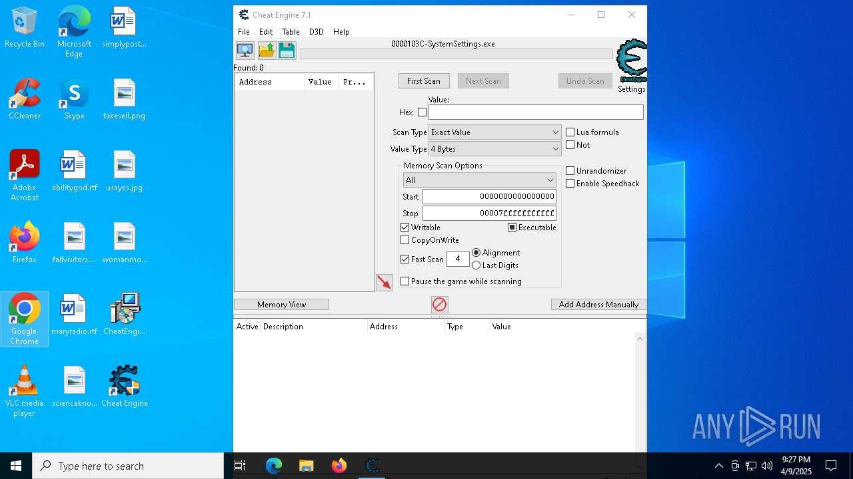Select the Last Digits radio button
The height and width of the screenshot is (479, 853).
pos(476,265)
